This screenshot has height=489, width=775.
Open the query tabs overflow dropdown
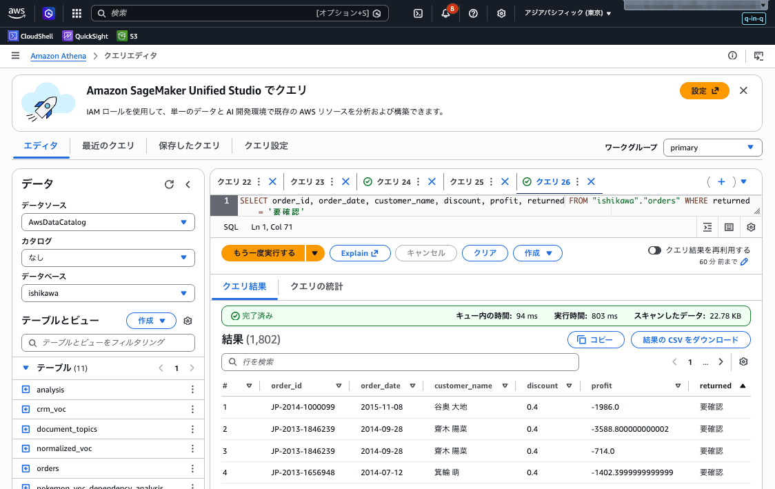pos(743,182)
